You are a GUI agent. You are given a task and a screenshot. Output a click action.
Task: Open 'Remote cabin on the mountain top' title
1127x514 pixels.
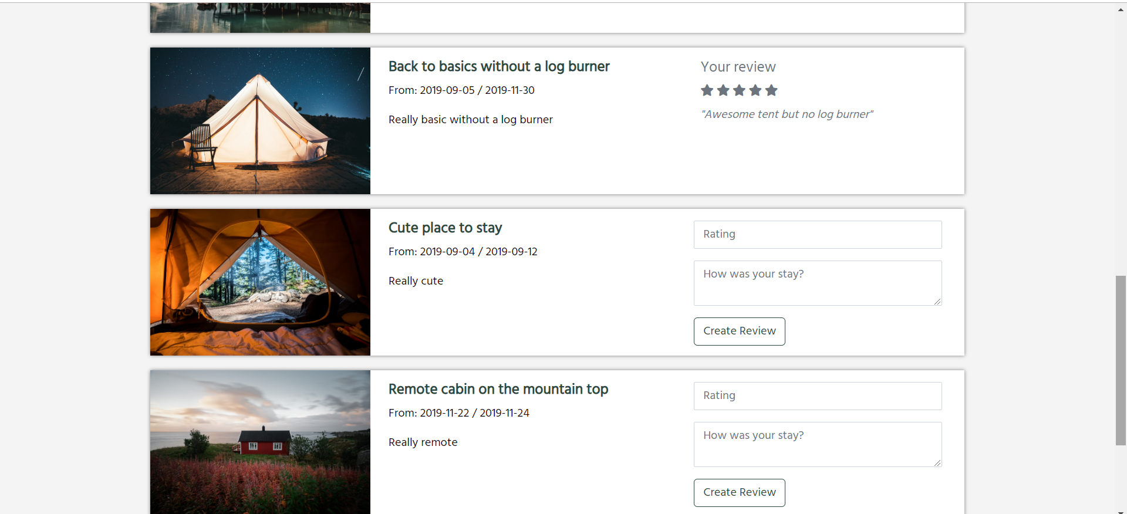click(498, 389)
